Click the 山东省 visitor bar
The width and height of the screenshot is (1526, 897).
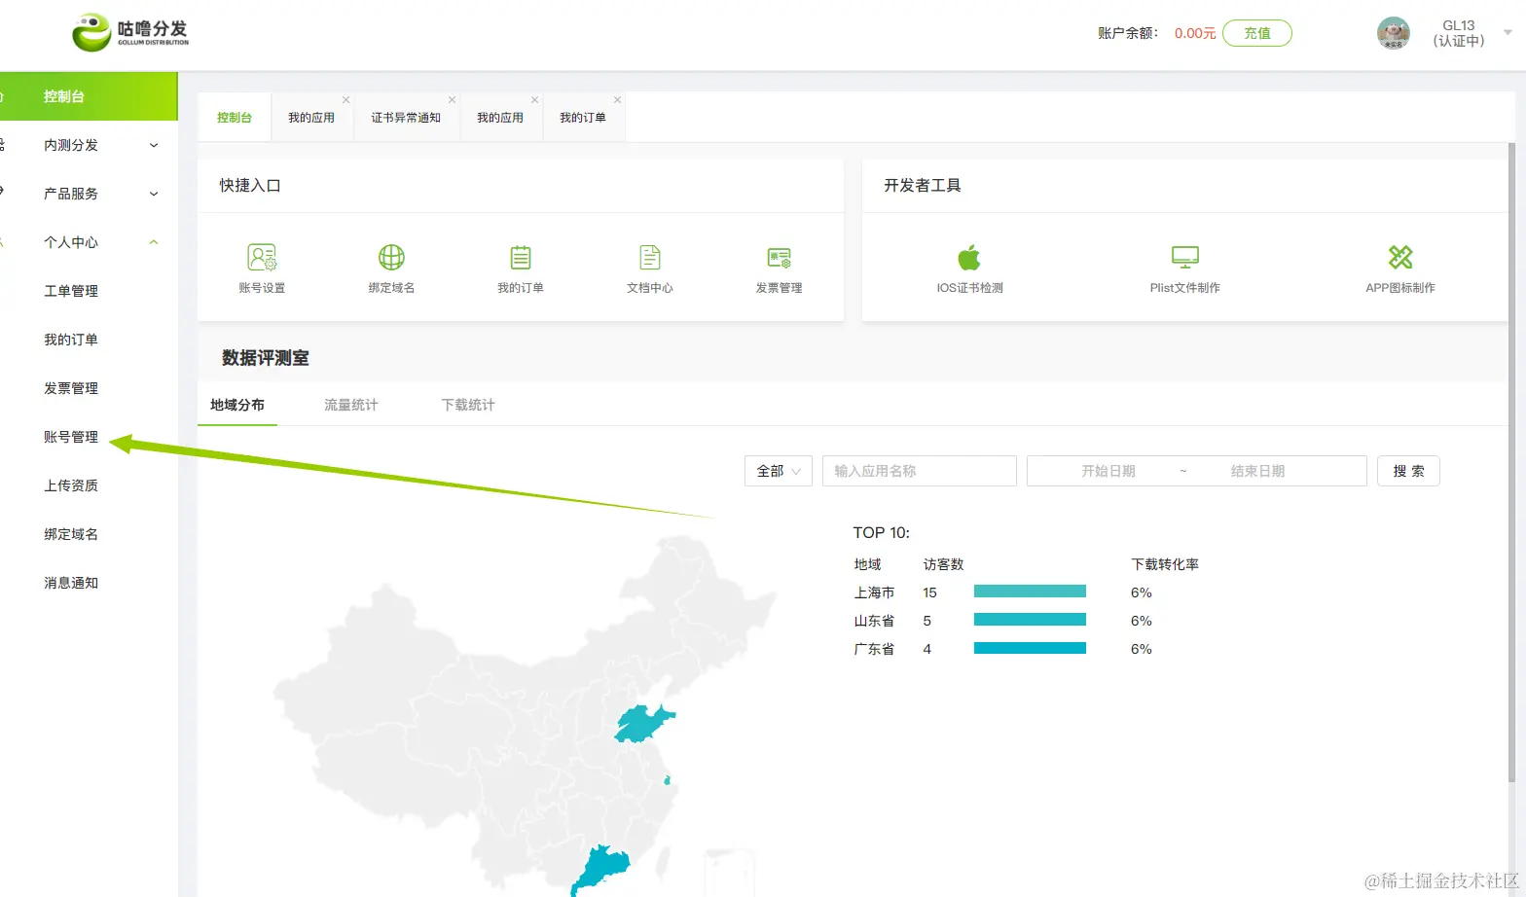1030,620
